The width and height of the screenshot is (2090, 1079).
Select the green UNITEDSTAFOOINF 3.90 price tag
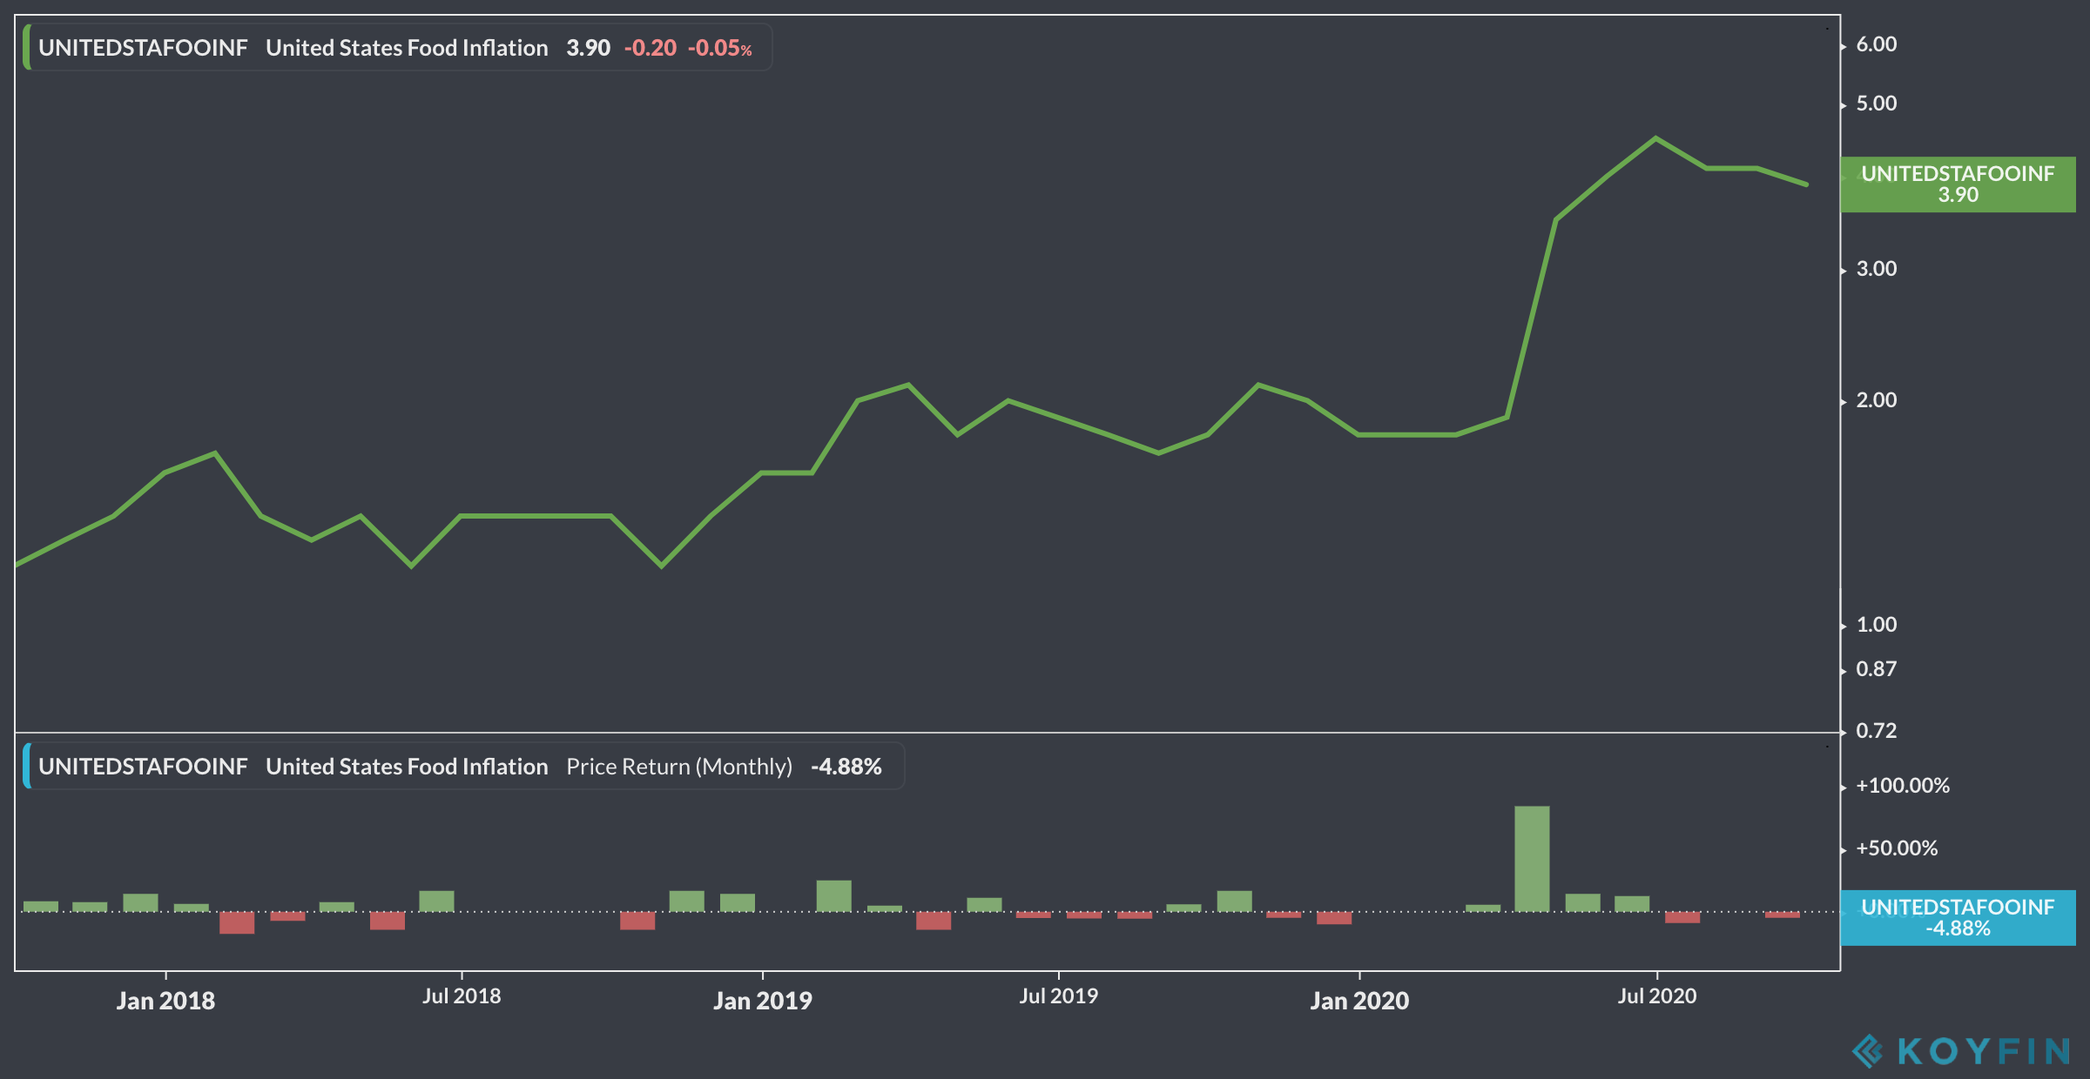(x=1957, y=184)
